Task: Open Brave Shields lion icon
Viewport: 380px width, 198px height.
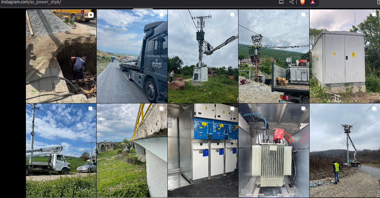Action: tap(302, 2)
